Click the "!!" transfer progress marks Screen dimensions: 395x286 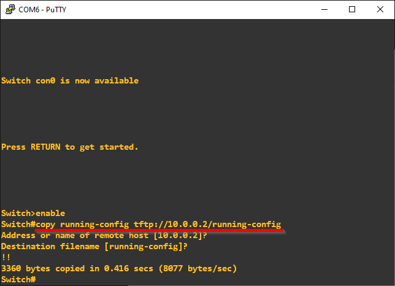6,258
